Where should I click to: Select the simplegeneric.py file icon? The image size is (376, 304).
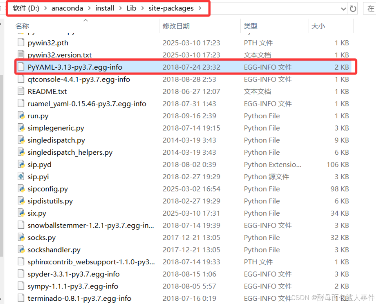pyautogui.click(x=21, y=128)
